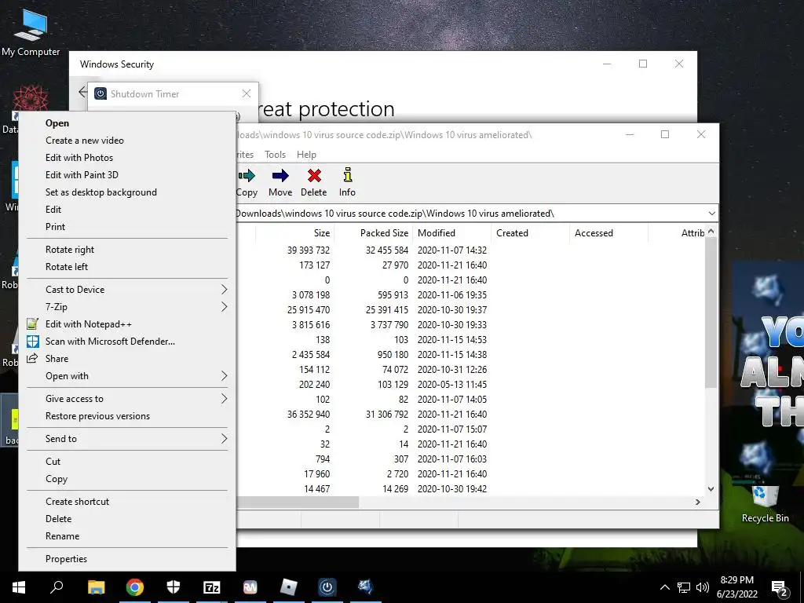Viewport: 804px width, 603px height.
Task: Open the 7-Zip address path dropdown
Action: click(711, 214)
